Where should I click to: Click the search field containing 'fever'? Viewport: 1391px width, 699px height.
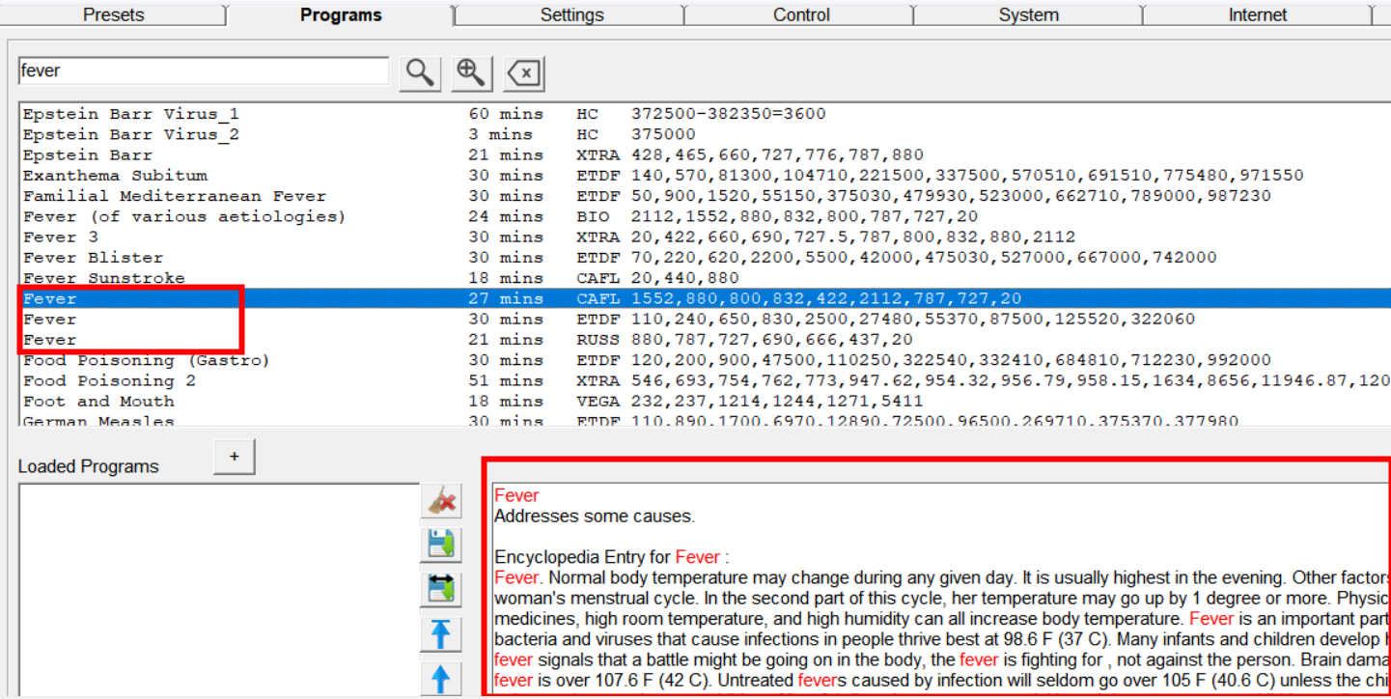click(203, 71)
